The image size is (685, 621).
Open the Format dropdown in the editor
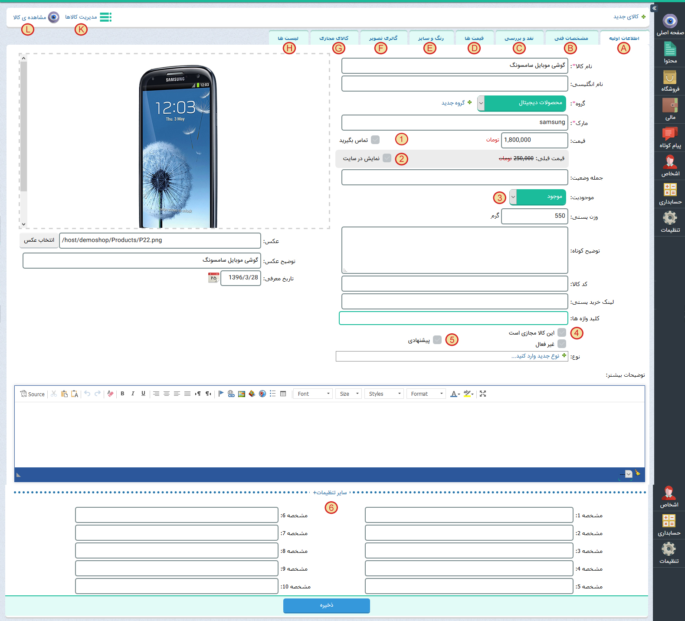(x=426, y=394)
